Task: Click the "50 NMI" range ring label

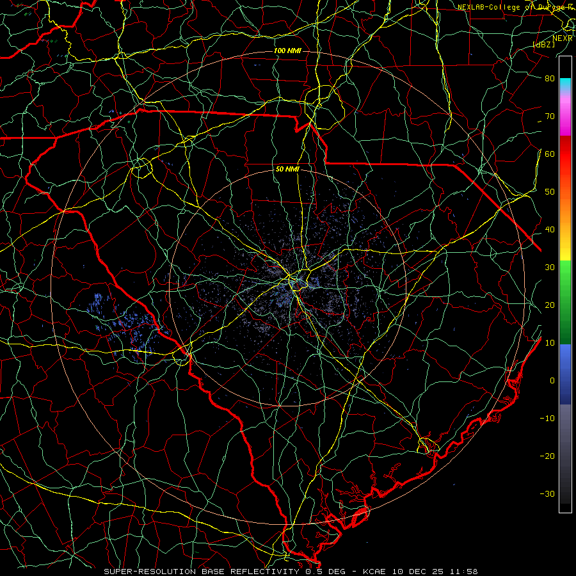Action: (287, 170)
